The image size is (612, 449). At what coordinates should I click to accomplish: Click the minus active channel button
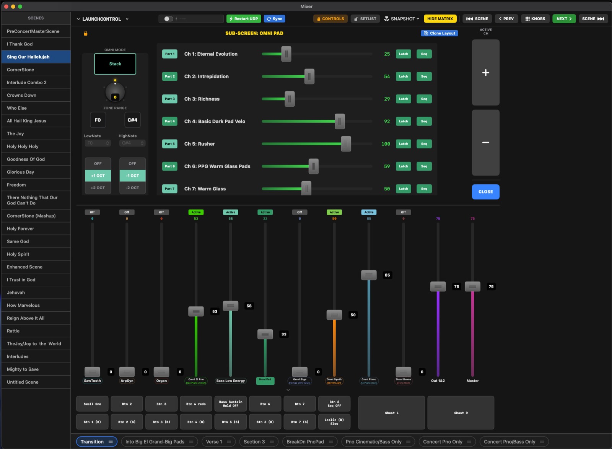(485, 142)
